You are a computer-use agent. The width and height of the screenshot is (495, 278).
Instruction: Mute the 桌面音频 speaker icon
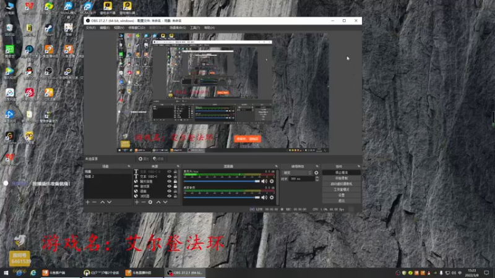pyautogui.click(x=264, y=198)
